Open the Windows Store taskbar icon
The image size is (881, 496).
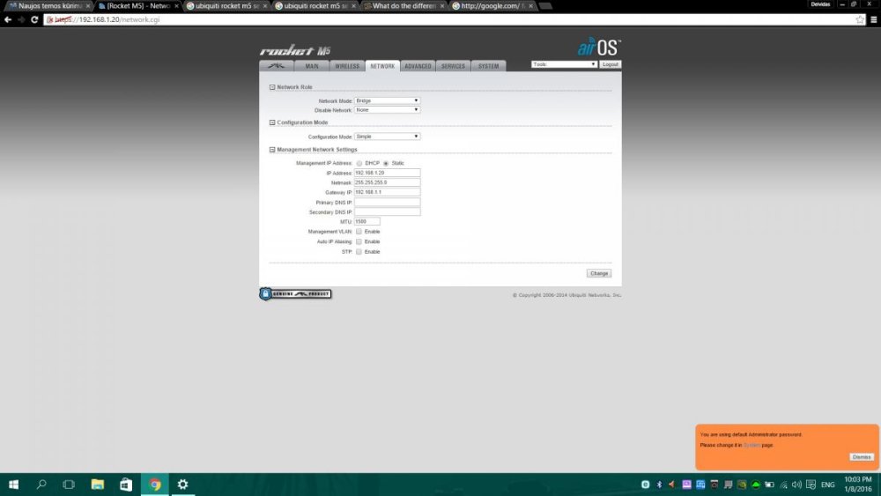[126, 485]
